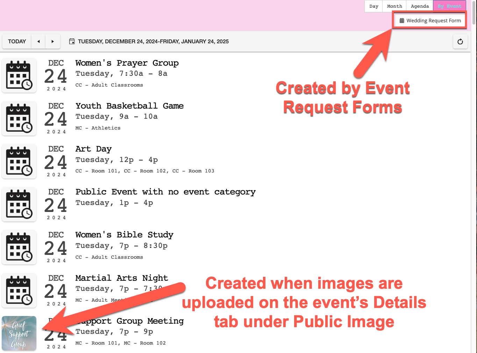This screenshot has width=477, height=353.
Task: Click Women's Bible Study calendar icon
Action: 19,247
